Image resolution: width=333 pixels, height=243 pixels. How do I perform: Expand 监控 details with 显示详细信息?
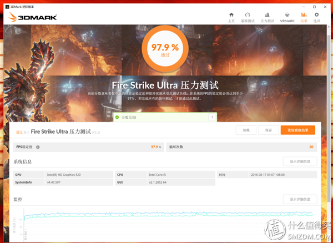pos(300,199)
